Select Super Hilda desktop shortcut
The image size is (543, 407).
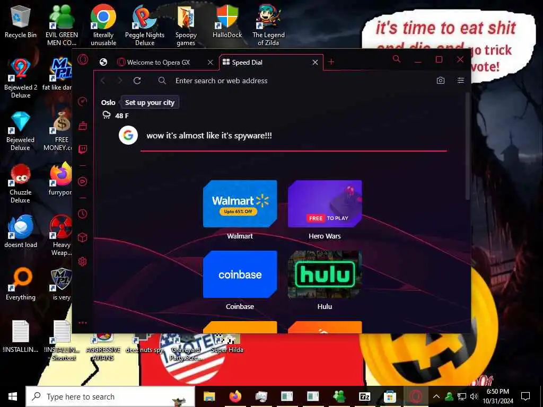227,343
